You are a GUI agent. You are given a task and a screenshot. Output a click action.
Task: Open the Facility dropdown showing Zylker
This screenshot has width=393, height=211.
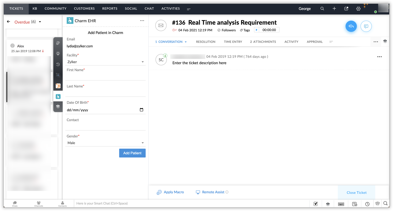[x=105, y=62]
